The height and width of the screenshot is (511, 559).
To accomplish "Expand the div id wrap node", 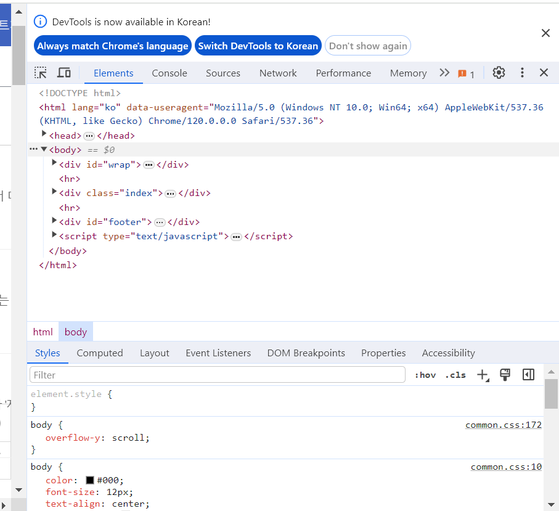I will [x=54, y=163].
